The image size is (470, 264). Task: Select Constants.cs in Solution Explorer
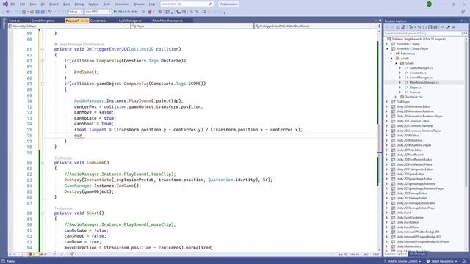click(x=417, y=73)
